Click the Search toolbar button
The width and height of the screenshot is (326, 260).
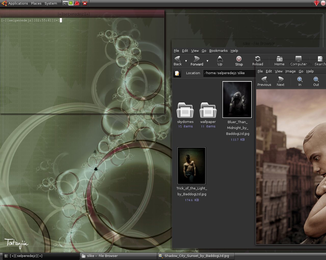(320, 61)
